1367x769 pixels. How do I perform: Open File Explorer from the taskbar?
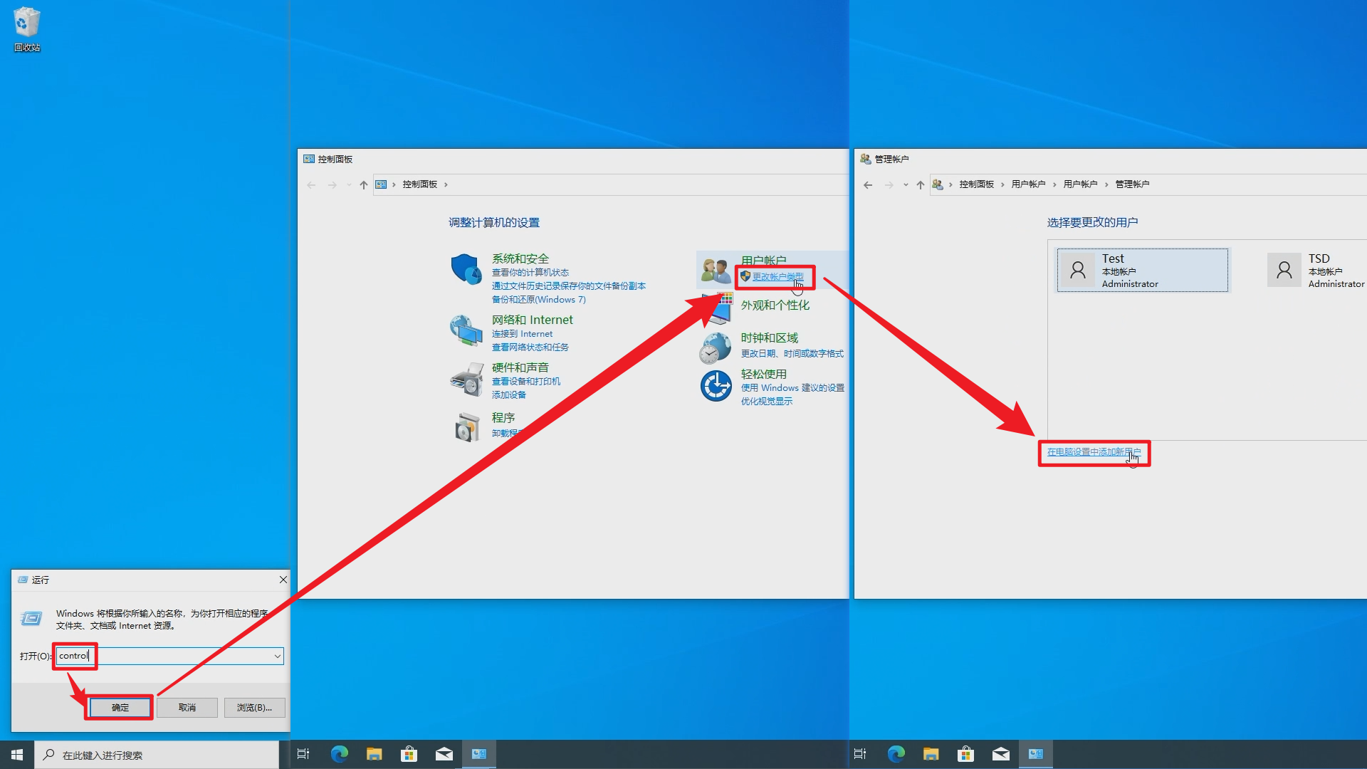click(x=375, y=754)
